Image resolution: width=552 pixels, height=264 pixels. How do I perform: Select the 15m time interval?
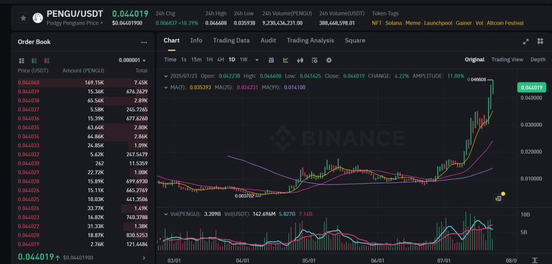pyautogui.click(x=196, y=59)
